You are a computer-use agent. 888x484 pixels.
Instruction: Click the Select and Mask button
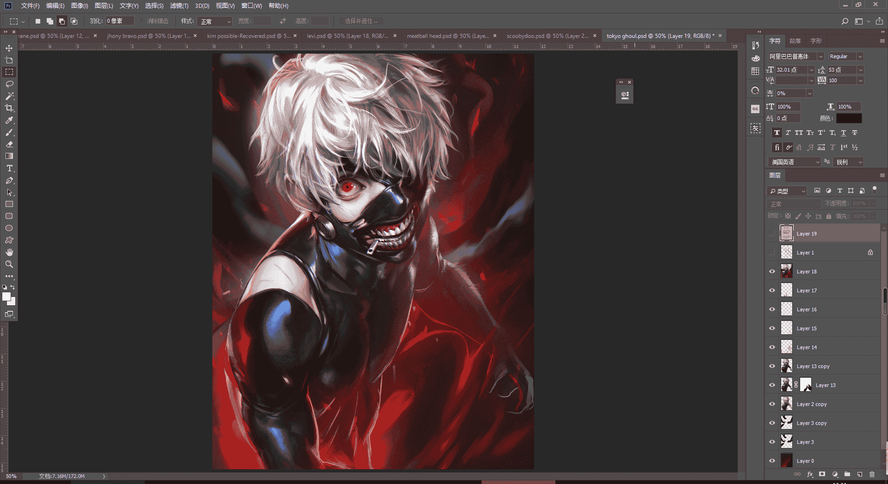[x=361, y=21]
